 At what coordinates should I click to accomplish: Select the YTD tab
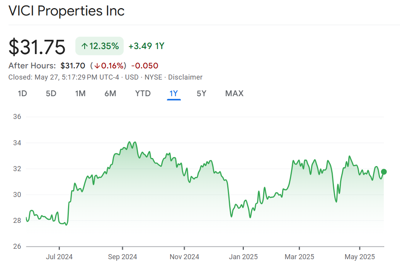tap(143, 93)
